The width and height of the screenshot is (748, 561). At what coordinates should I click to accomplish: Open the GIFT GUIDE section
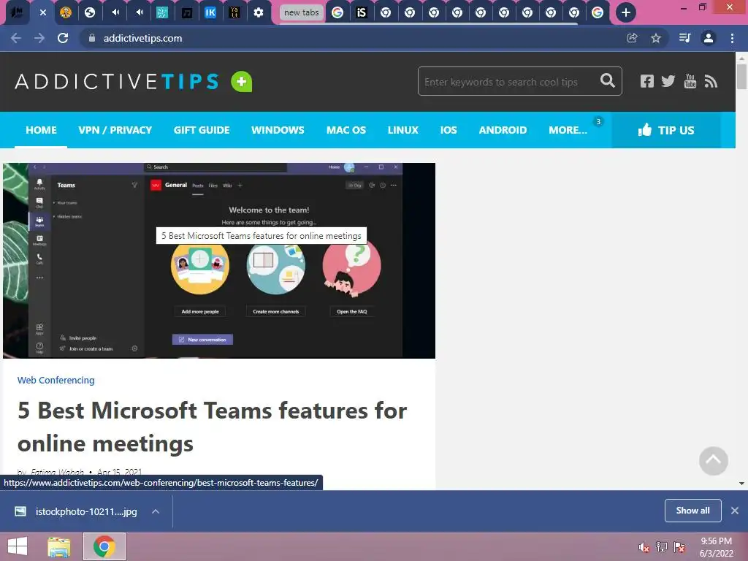click(202, 130)
